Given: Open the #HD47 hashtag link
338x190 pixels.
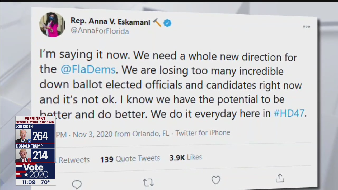Looking at the screenshot, I should click(x=289, y=113).
